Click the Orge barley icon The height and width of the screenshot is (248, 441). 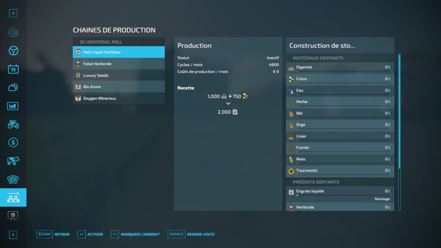click(x=291, y=125)
